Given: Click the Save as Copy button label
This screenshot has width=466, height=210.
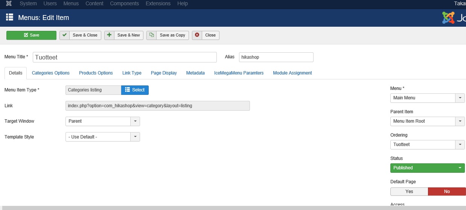Looking at the screenshot, I should (172, 35).
